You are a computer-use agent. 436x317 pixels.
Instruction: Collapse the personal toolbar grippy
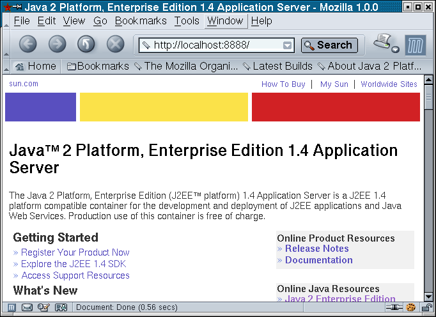point(6,66)
